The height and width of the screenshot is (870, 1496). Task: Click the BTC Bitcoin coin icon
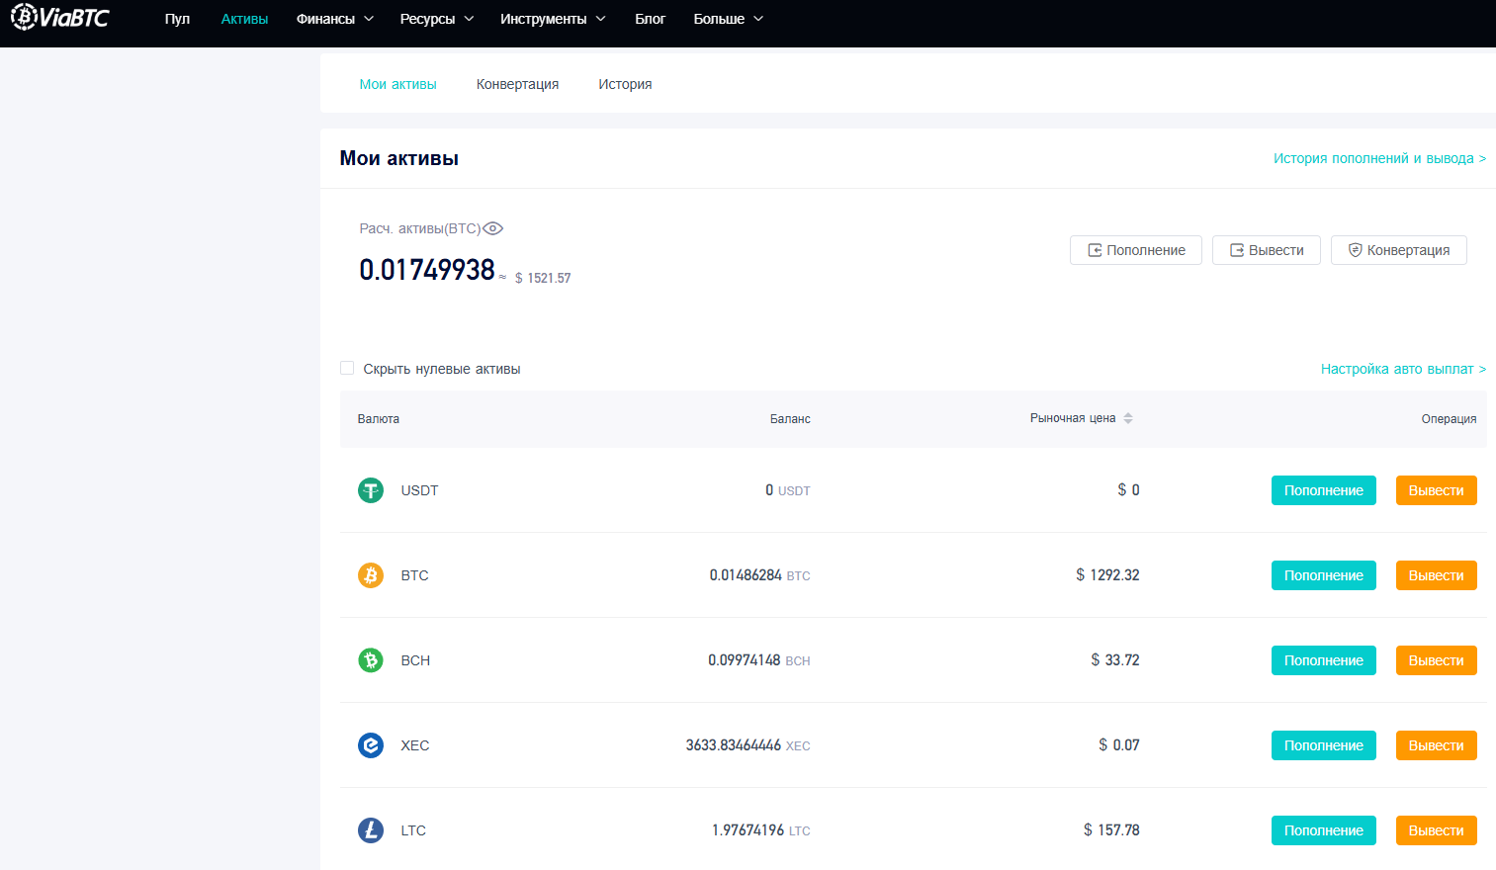371,575
